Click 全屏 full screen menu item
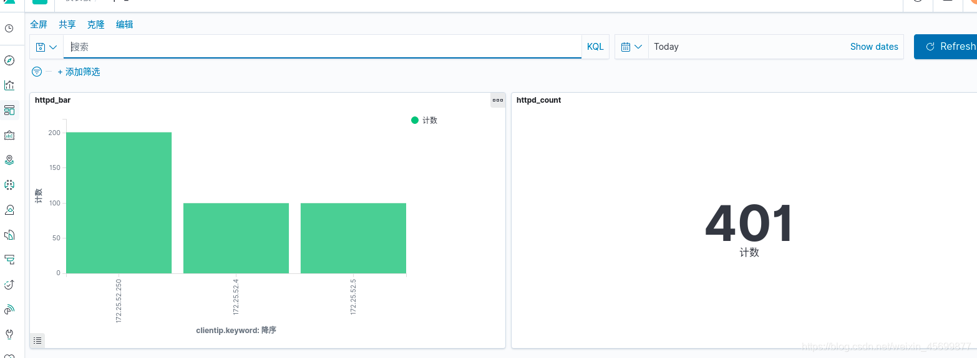The width and height of the screenshot is (977, 358). tap(39, 24)
